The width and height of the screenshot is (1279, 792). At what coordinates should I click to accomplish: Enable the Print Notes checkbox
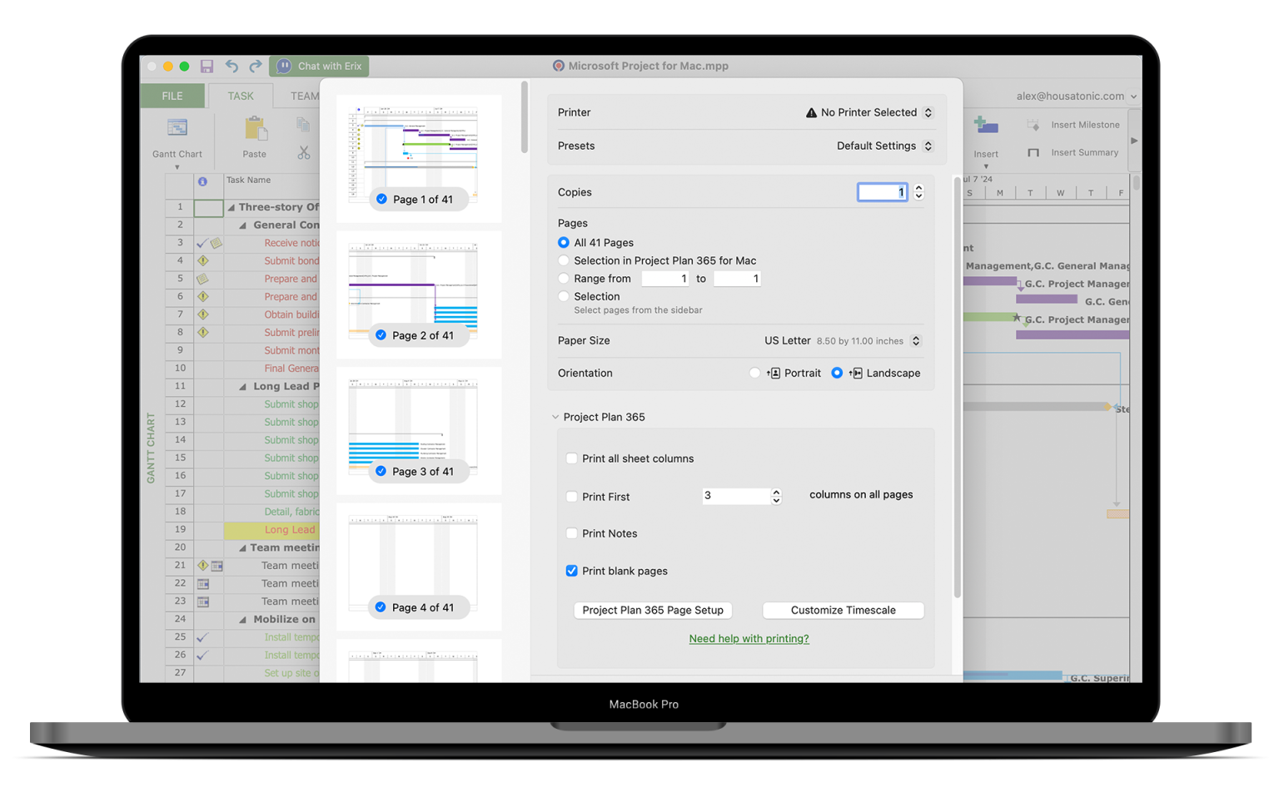tap(572, 533)
